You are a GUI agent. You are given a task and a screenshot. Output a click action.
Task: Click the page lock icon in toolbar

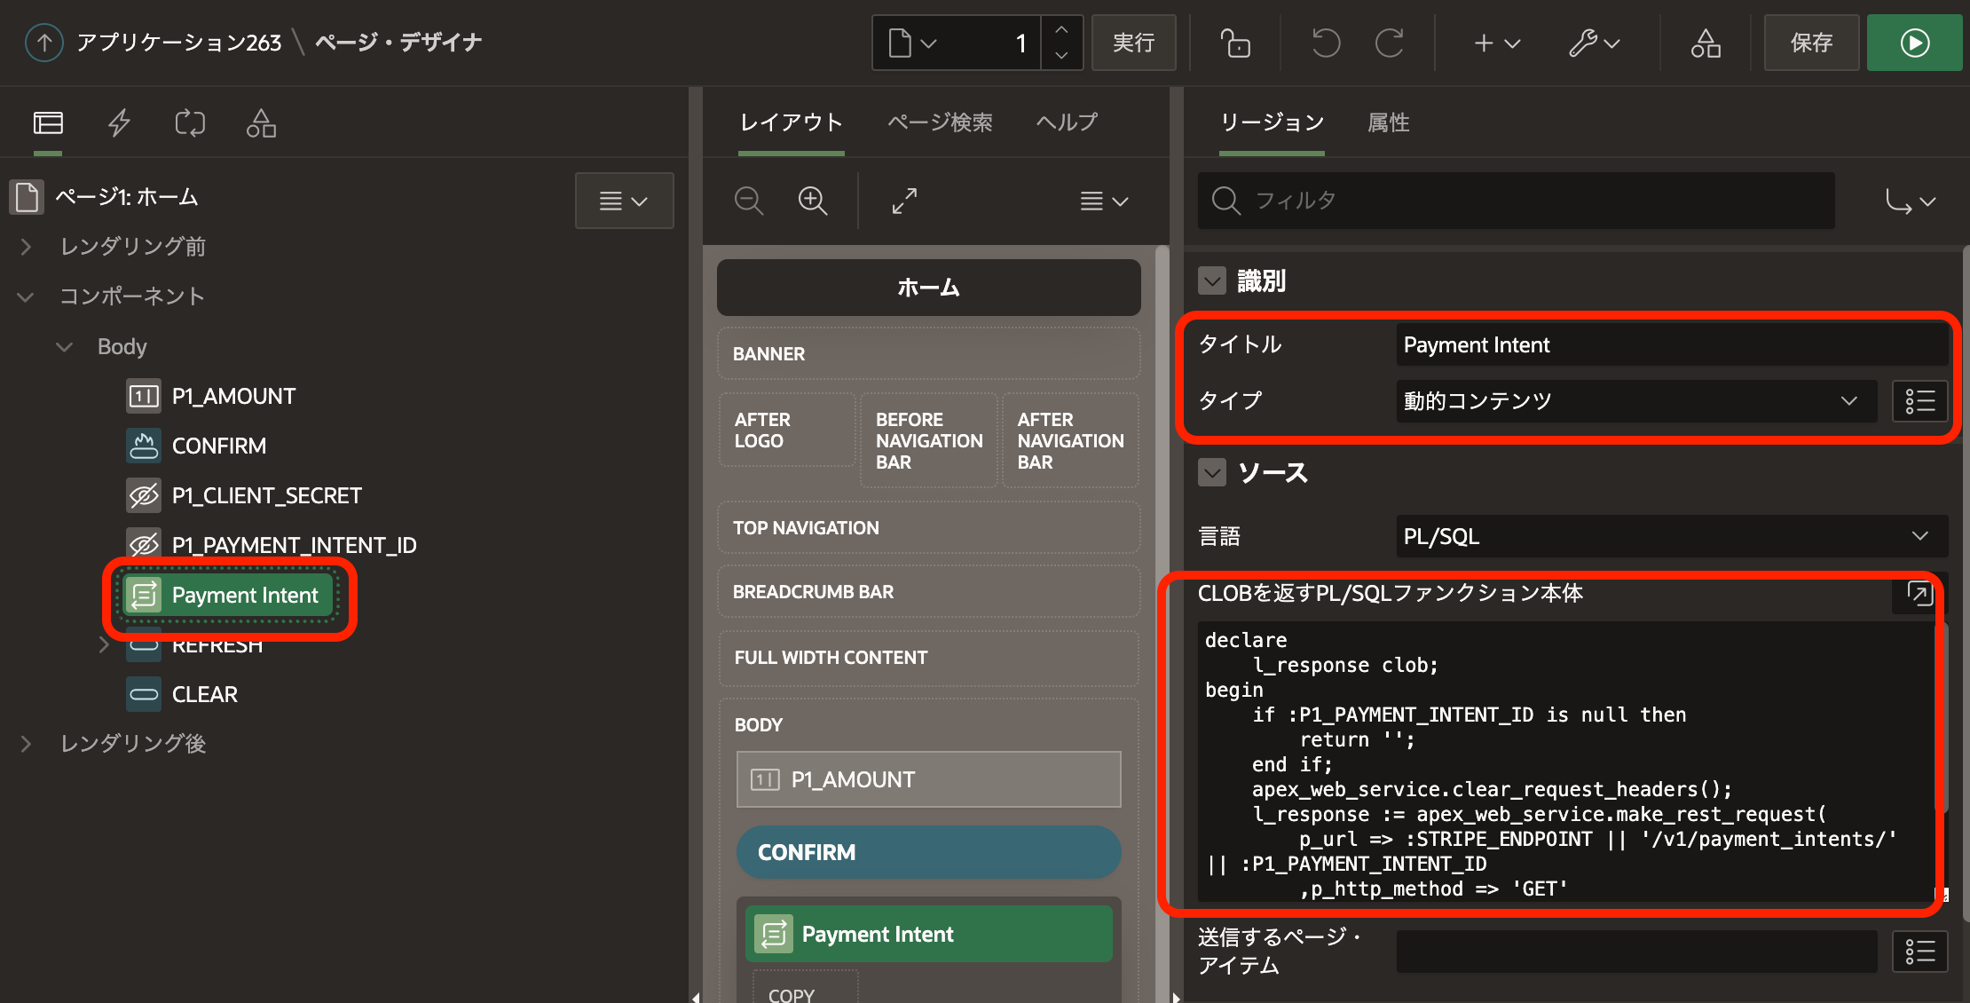coord(1234,43)
